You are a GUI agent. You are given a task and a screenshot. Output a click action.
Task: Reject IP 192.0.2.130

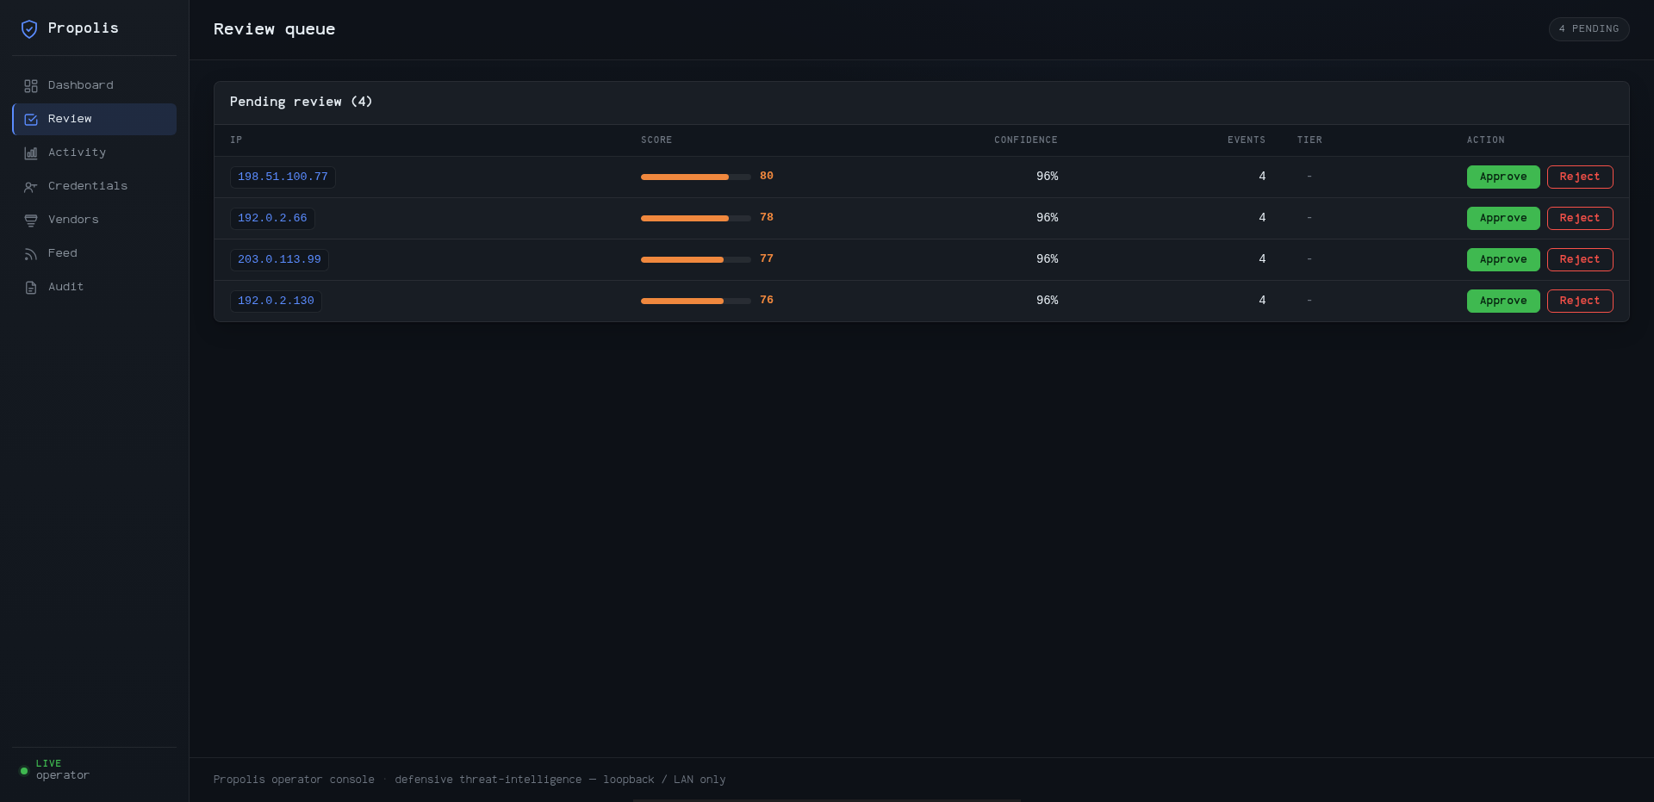coord(1580,301)
